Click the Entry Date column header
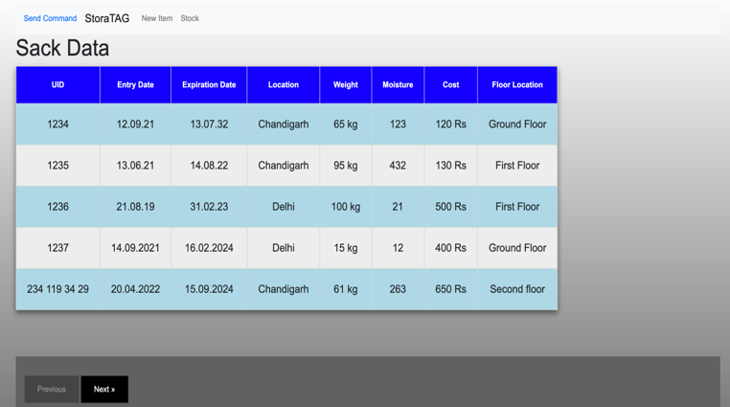This screenshot has height=407, width=730. point(135,84)
